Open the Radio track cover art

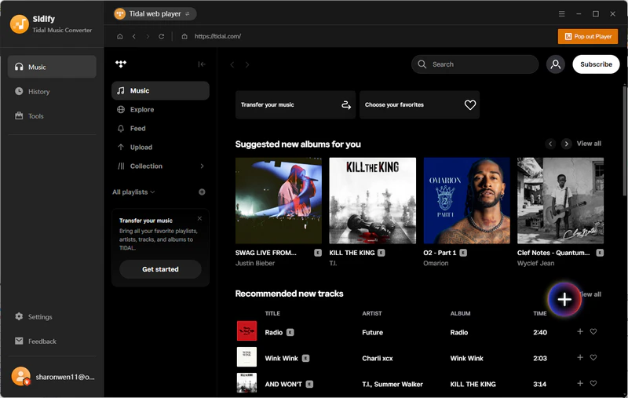click(246, 330)
